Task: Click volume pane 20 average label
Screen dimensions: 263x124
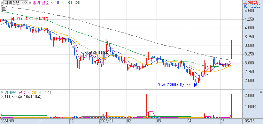Action: pos(34,92)
